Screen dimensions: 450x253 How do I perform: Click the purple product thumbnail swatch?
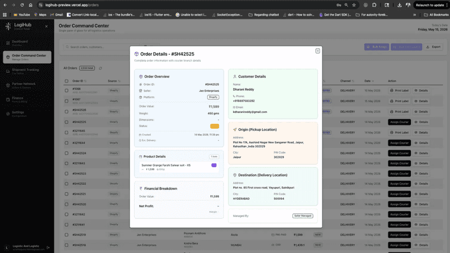tap(214, 165)
